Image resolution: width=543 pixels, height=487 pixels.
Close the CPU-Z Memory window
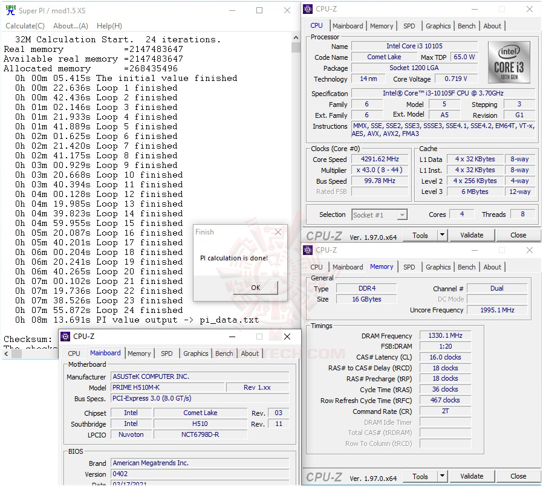coord(530,250)
